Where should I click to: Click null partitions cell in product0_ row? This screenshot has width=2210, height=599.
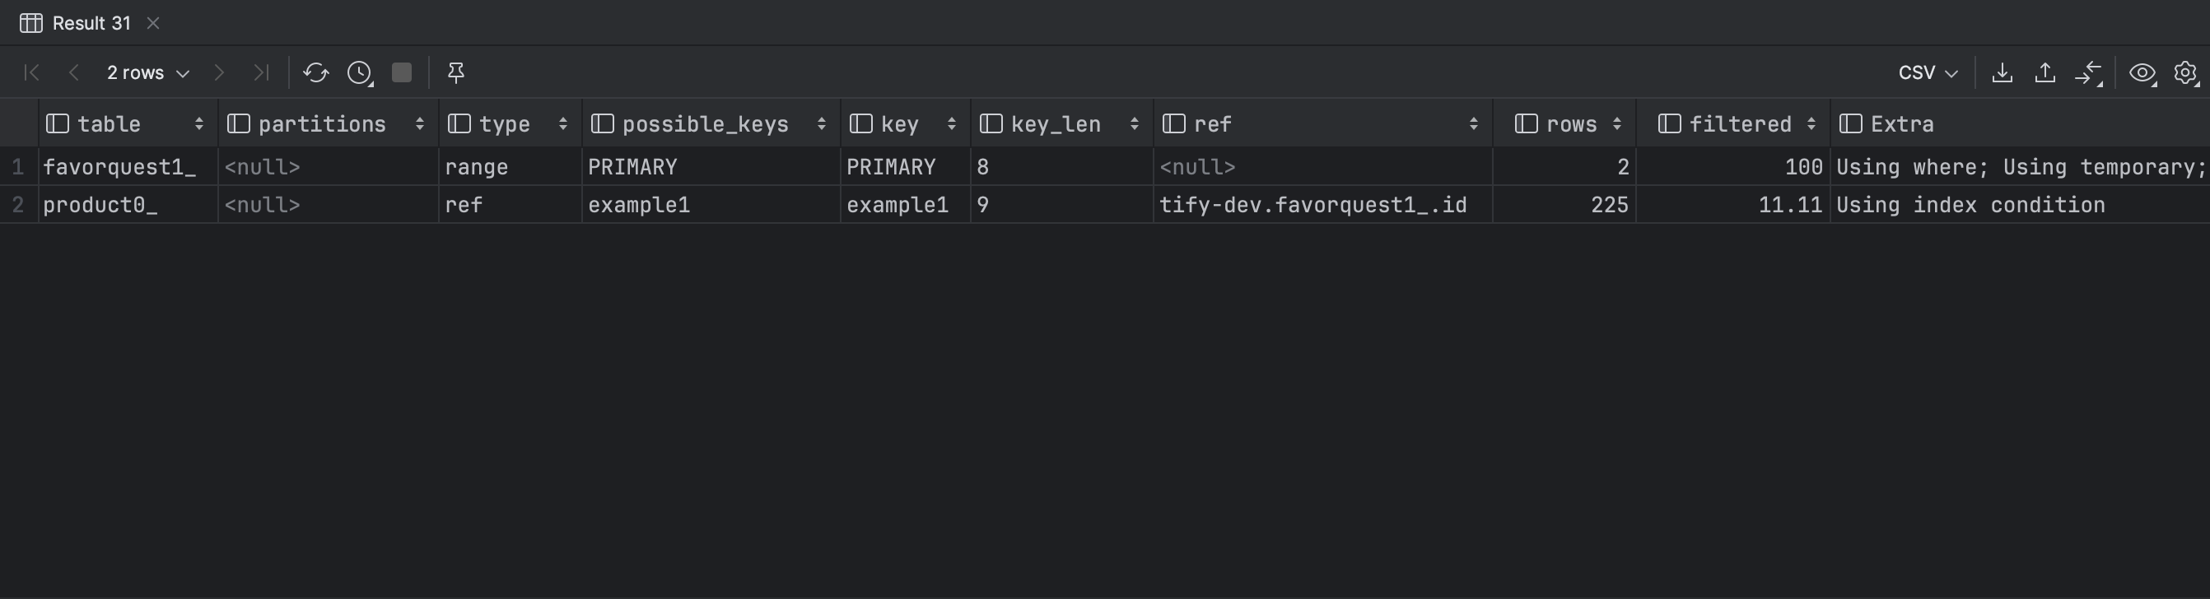(x=329, y=205)
